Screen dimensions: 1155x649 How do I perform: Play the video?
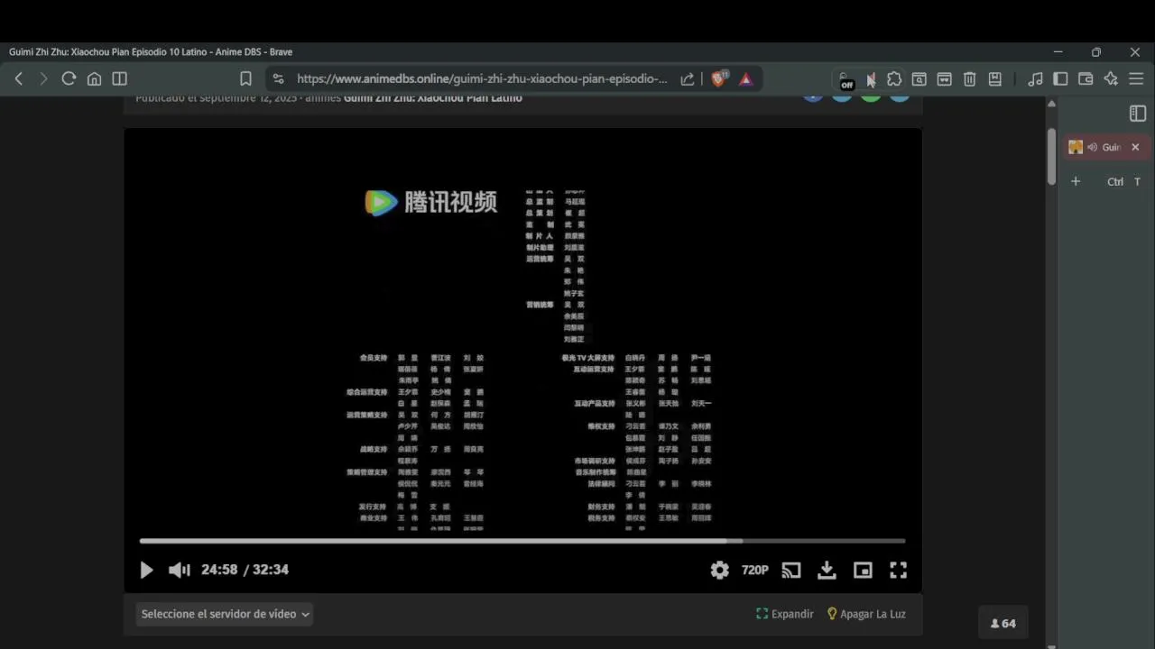click(x=146, y=570)
